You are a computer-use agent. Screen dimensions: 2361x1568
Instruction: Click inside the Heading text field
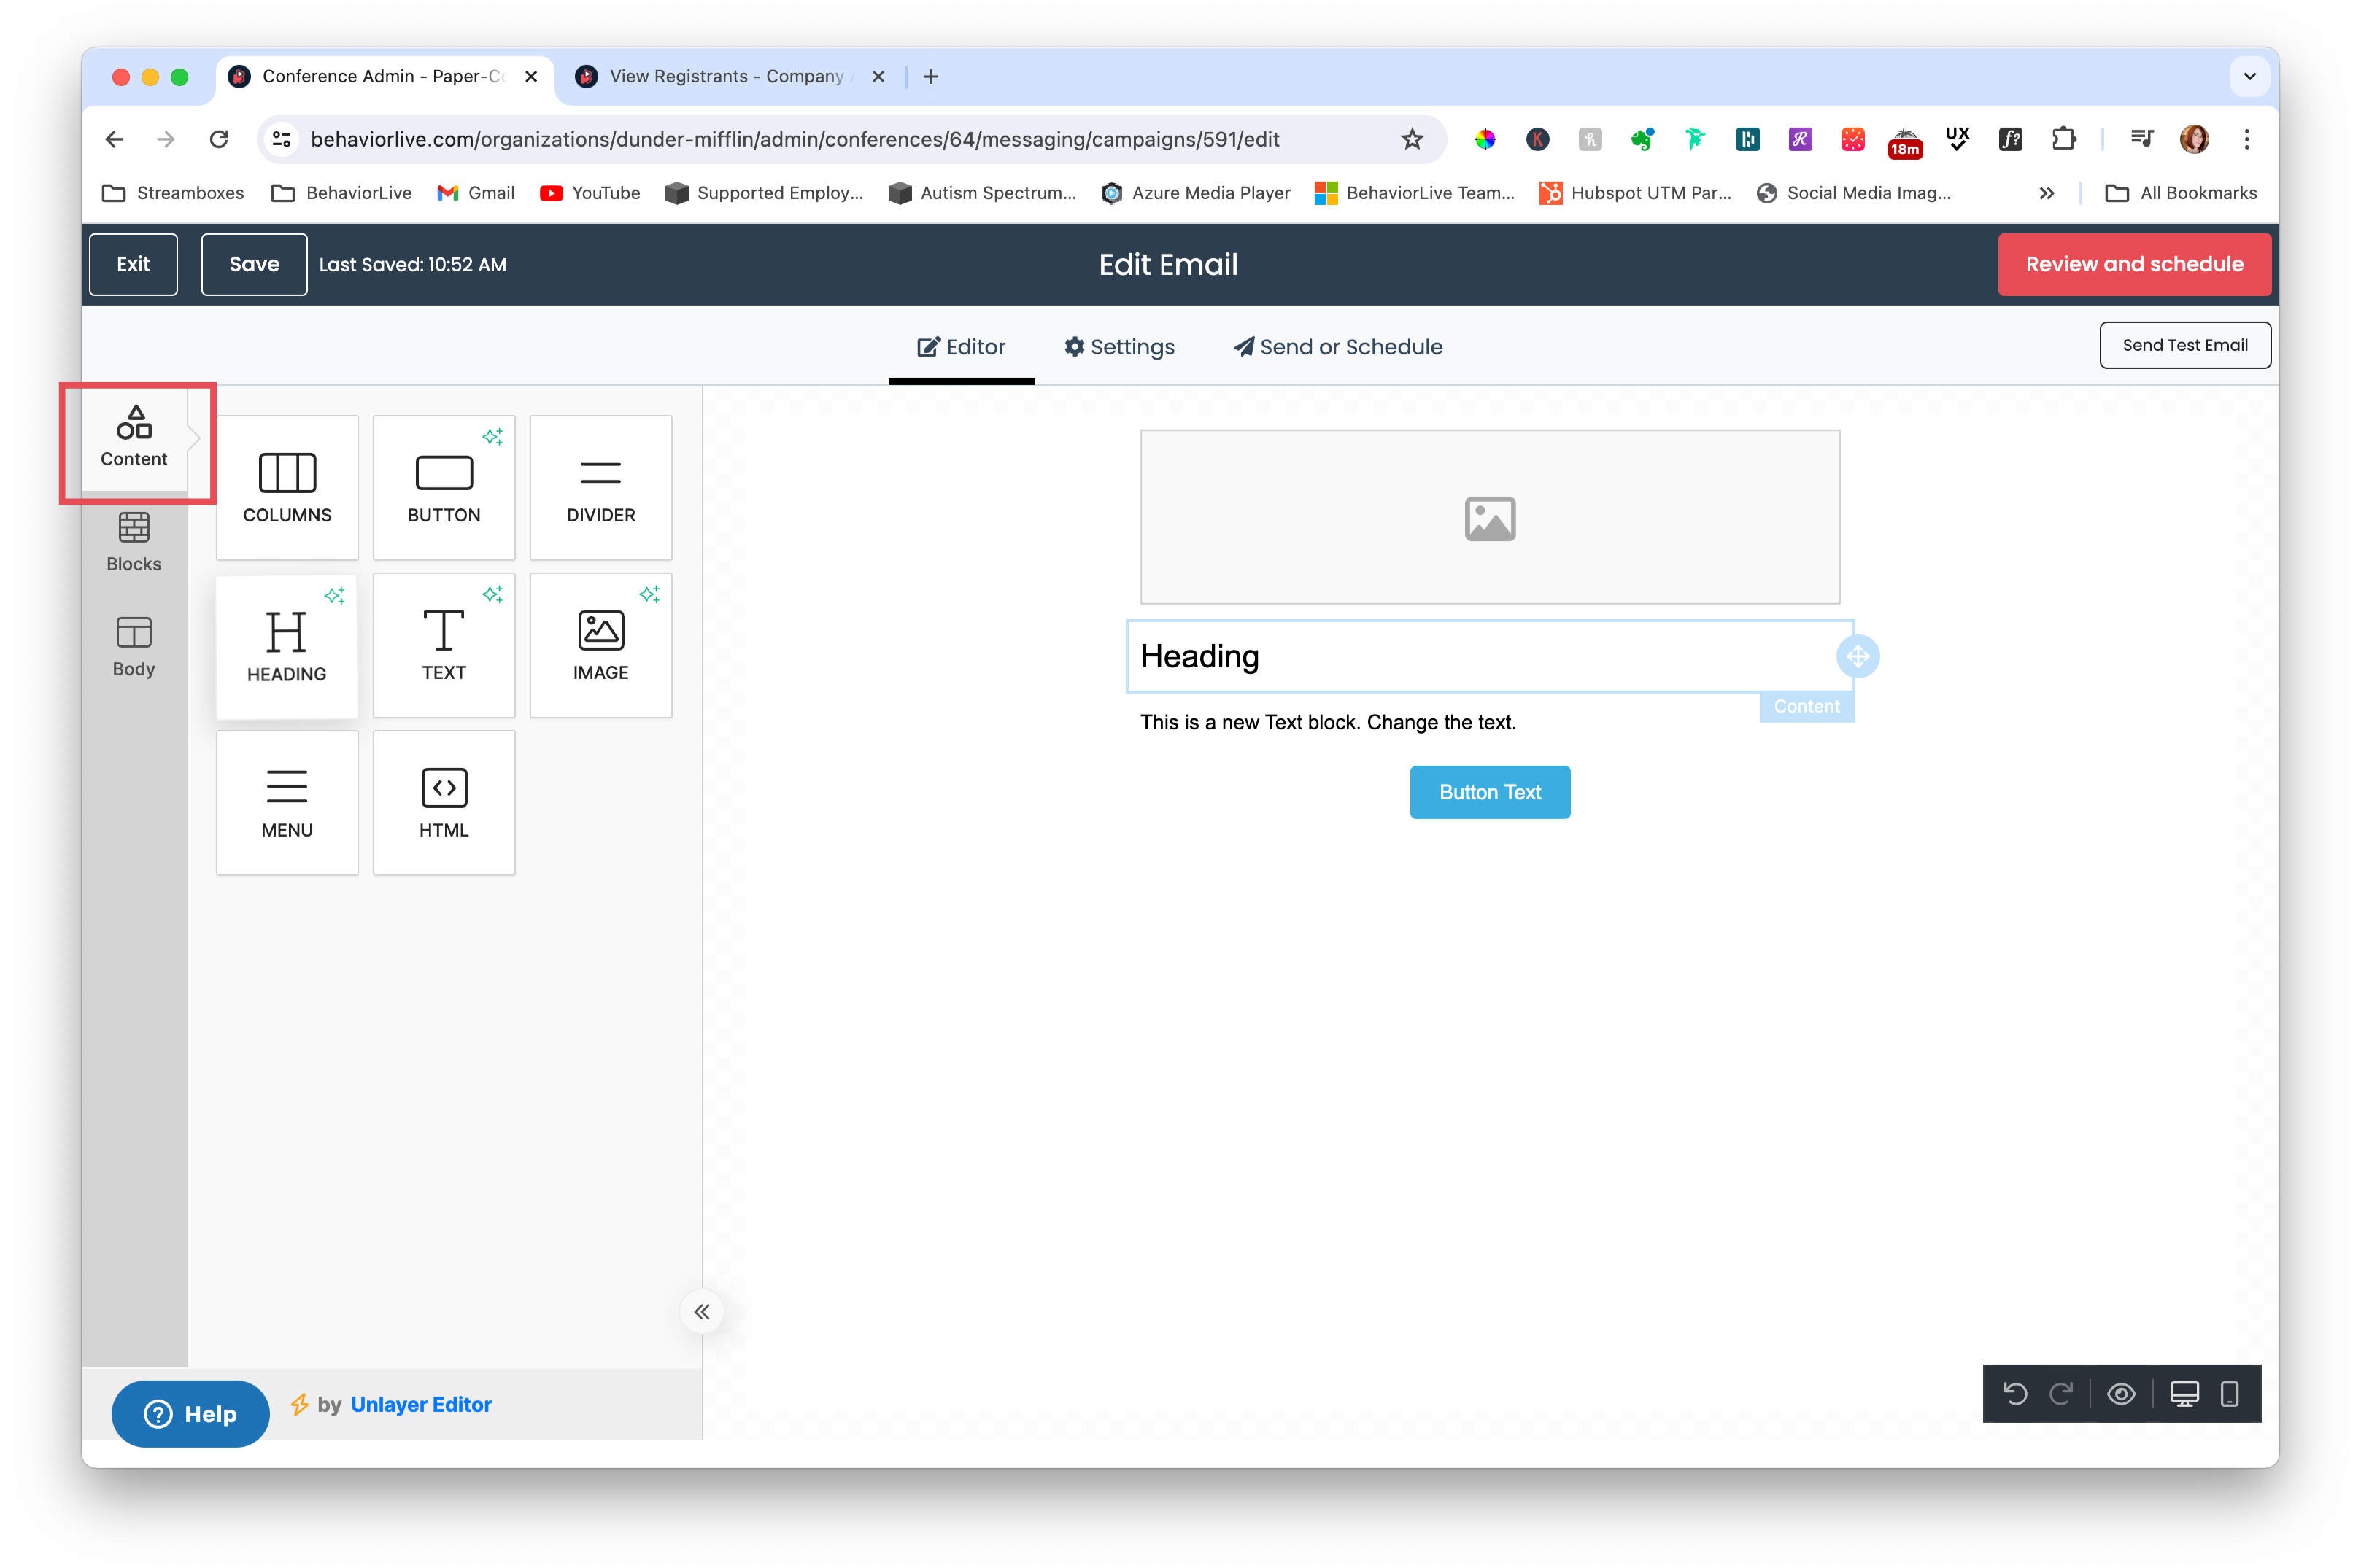pos(1401,657)
